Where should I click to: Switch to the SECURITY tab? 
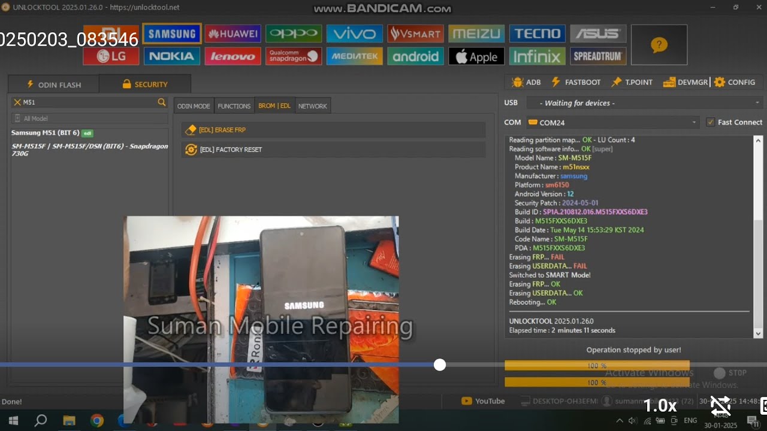pos(145,84)
